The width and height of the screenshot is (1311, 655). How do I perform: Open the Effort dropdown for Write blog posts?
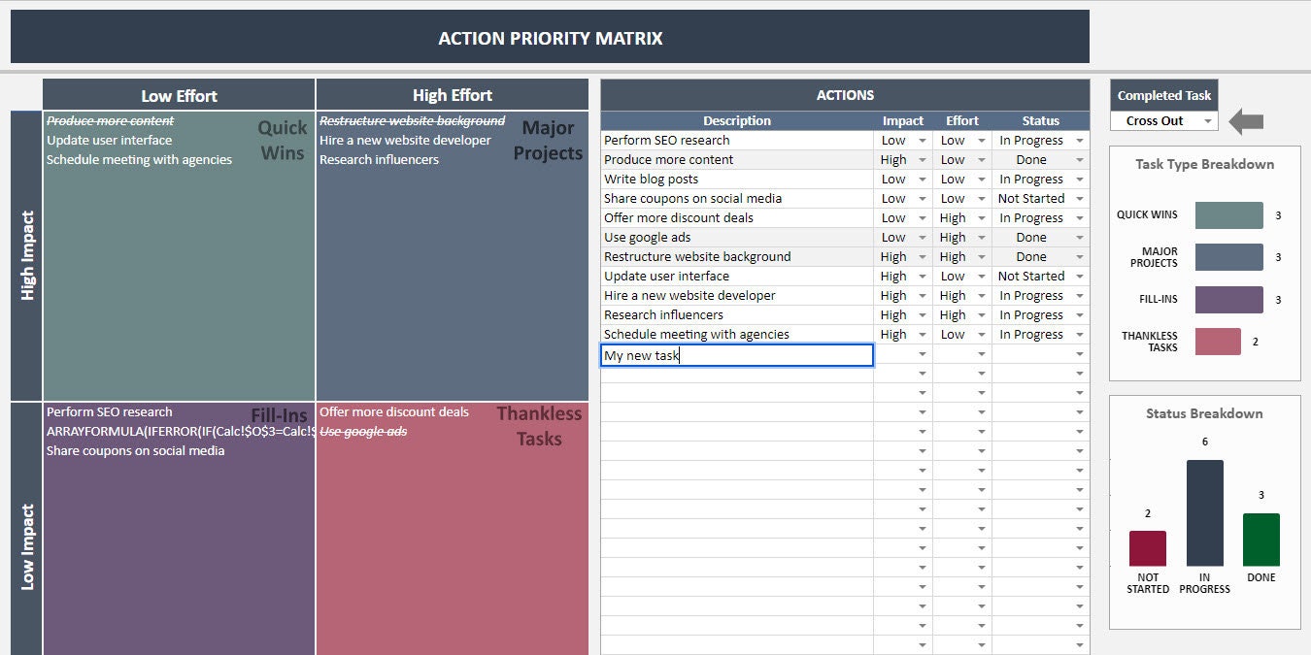coord(980,179)
